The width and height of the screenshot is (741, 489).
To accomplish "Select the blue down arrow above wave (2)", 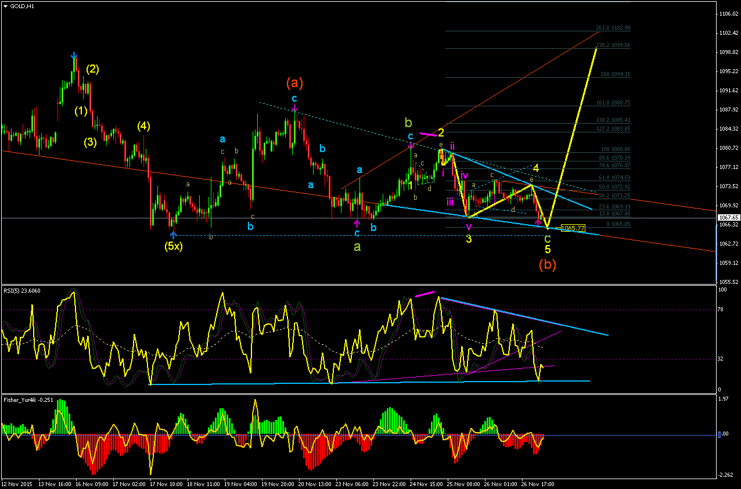I will [x=74, y=56].
